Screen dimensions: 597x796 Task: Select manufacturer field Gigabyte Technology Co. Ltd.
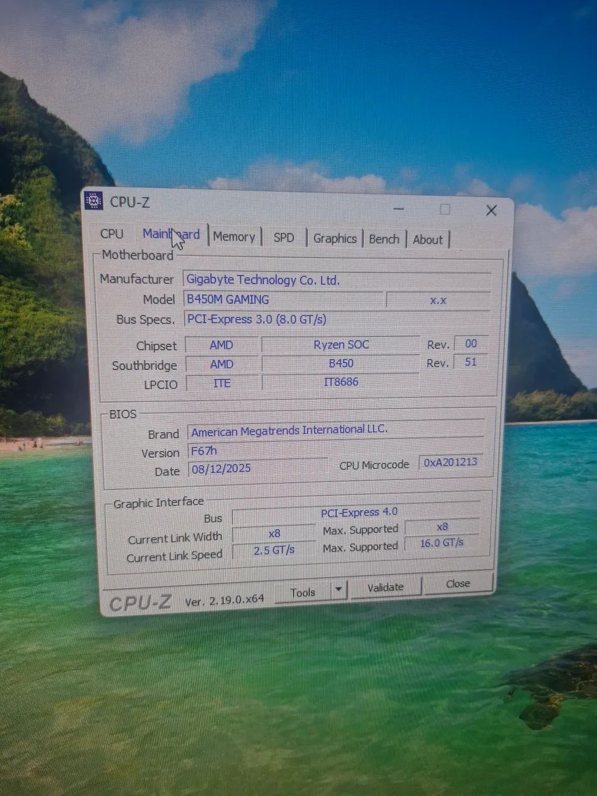tap(337, 280)
